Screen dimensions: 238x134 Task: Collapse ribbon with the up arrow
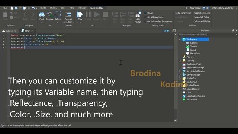point(187,8)
